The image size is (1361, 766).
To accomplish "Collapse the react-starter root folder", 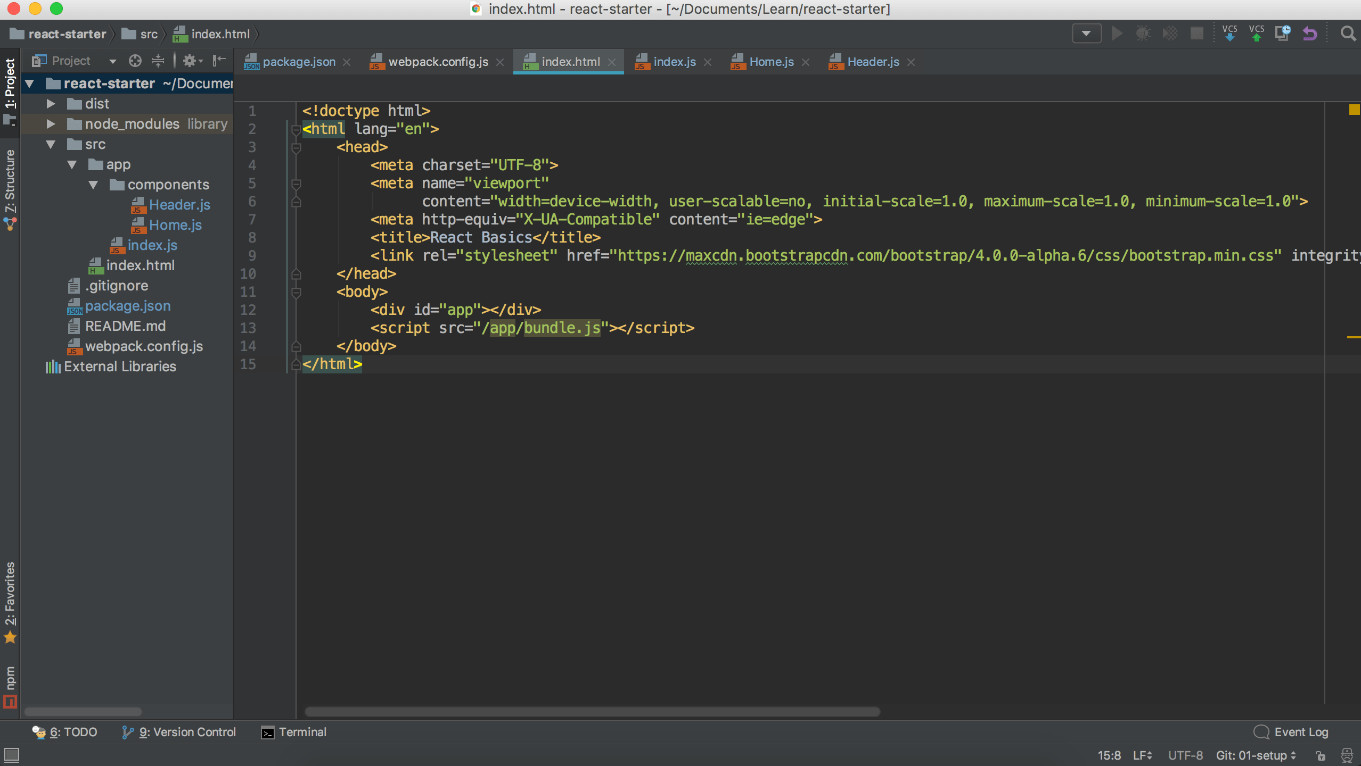I will coord(30,84).
